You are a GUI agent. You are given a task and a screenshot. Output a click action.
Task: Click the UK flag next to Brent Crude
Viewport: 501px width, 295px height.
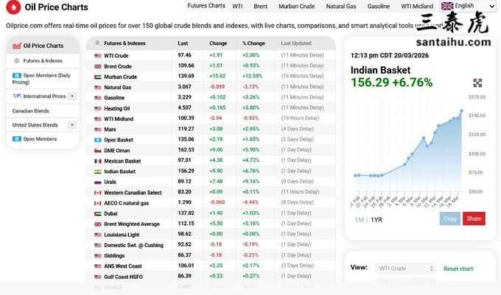point(98,66)
